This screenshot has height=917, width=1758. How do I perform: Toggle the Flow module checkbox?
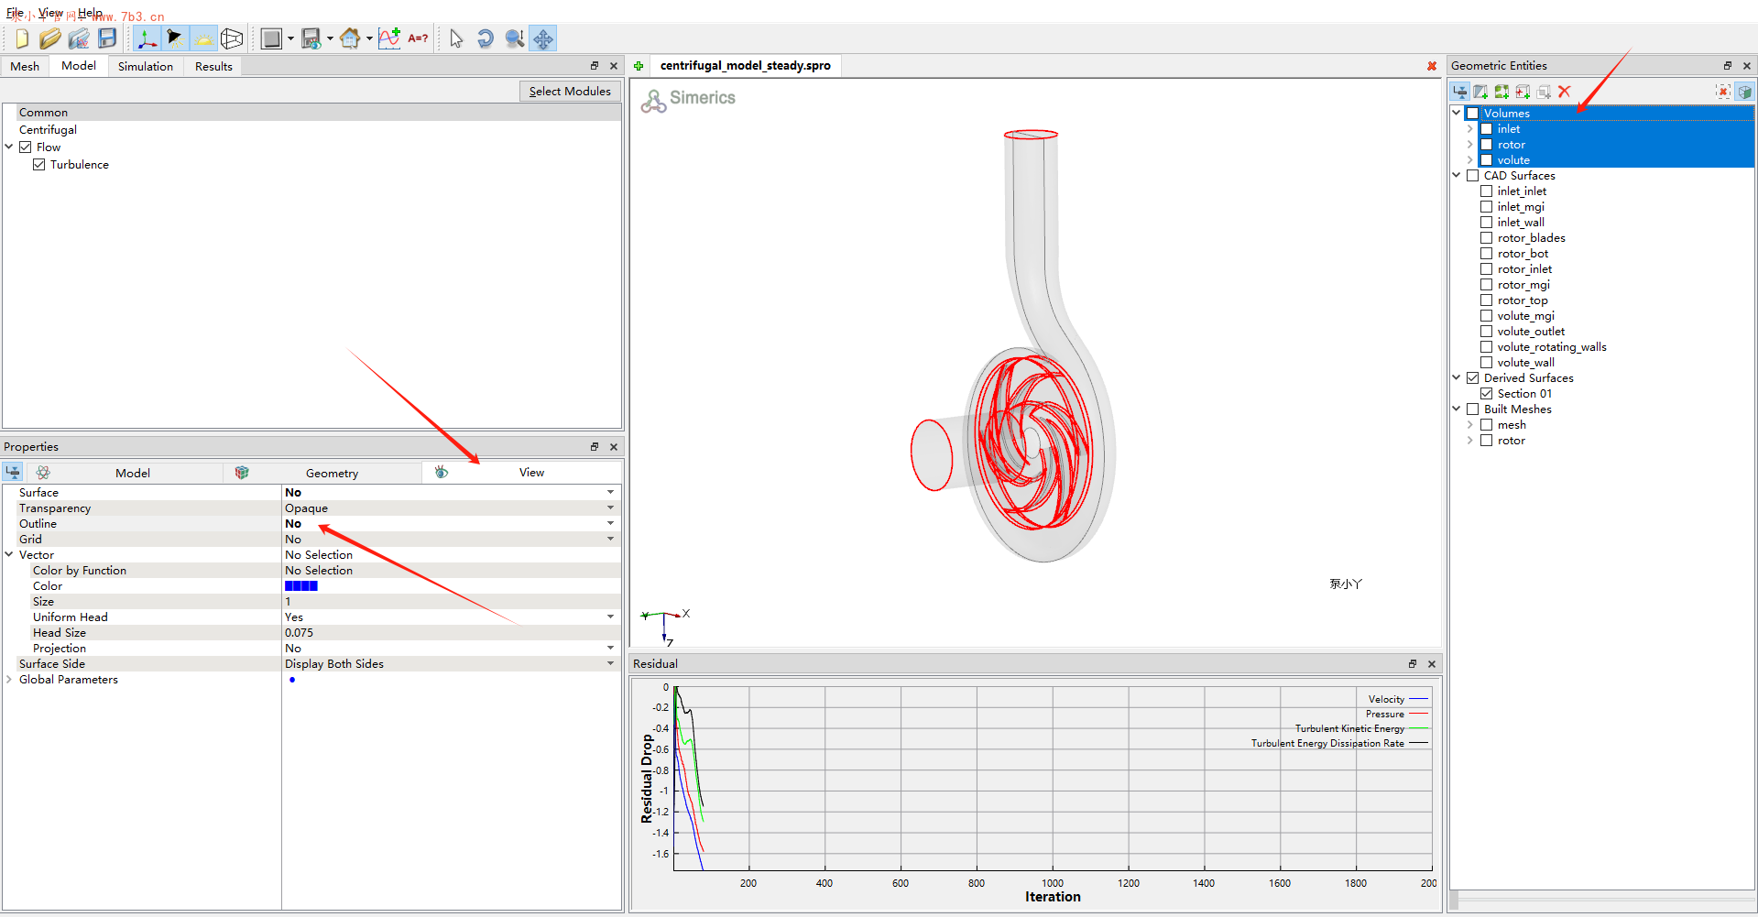[x=26, y=147]
